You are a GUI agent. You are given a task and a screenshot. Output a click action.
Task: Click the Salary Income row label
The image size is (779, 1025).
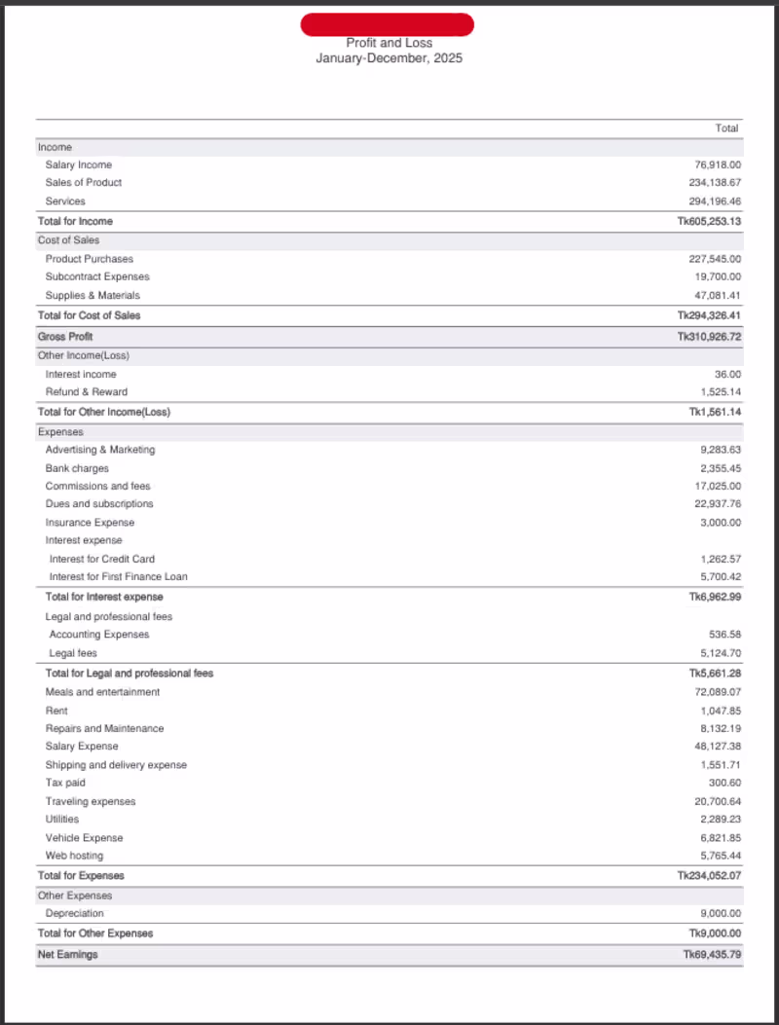[x=79, y=165]
